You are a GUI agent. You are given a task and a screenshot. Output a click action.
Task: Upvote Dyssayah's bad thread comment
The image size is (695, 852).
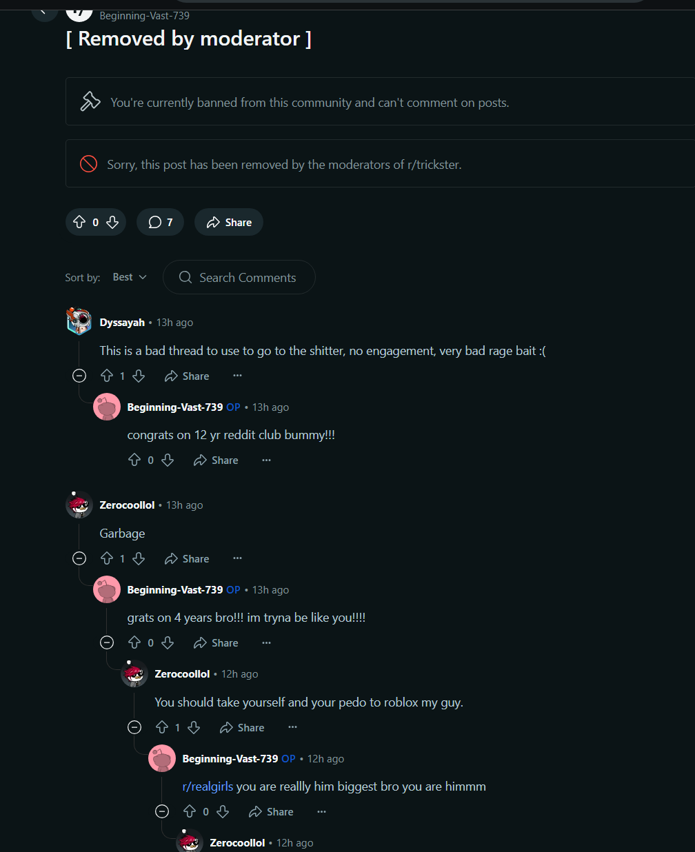click(x=107, y=376)
